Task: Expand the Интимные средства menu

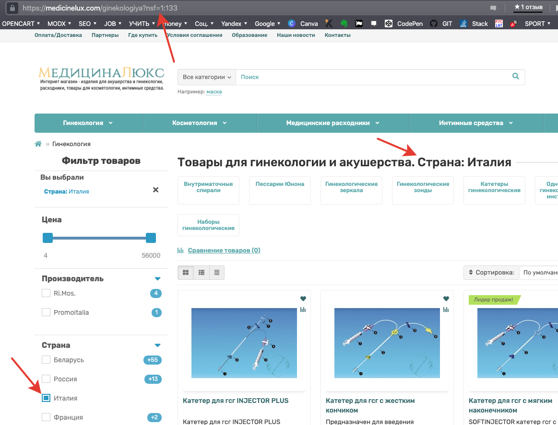Action: pyautogui.click(x=476, y=123)
